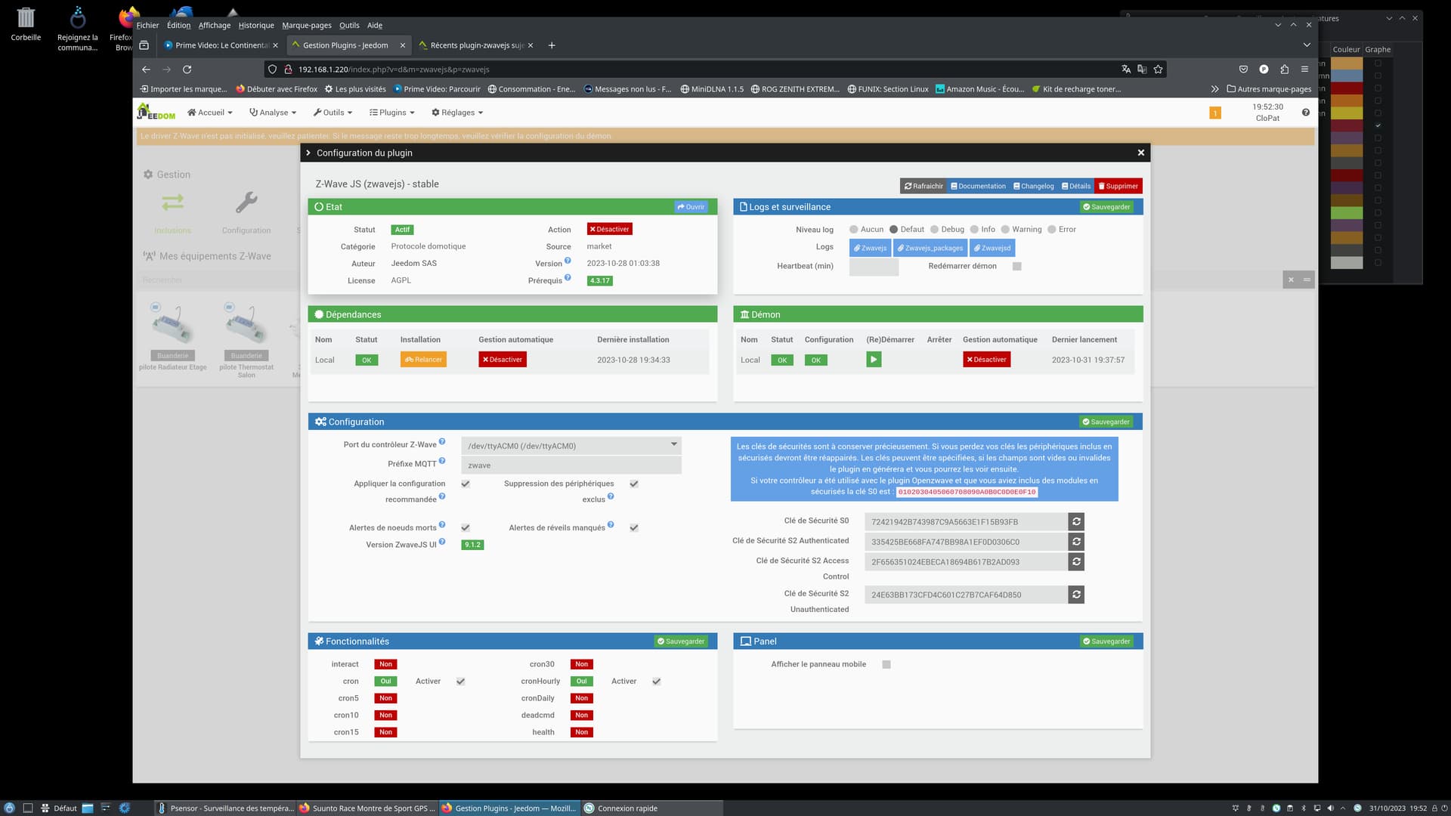Click Relancer to reinstall dependencies
1451x816 pixels.
coord(423,360)
